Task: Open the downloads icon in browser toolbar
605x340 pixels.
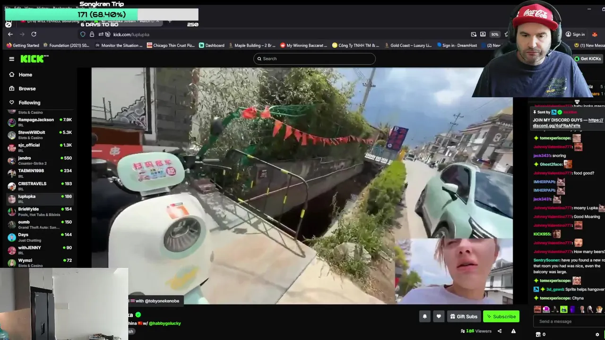Action: point(483,34)
